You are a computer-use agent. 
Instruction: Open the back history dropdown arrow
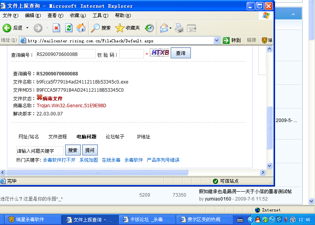click(x=27, y=28)
